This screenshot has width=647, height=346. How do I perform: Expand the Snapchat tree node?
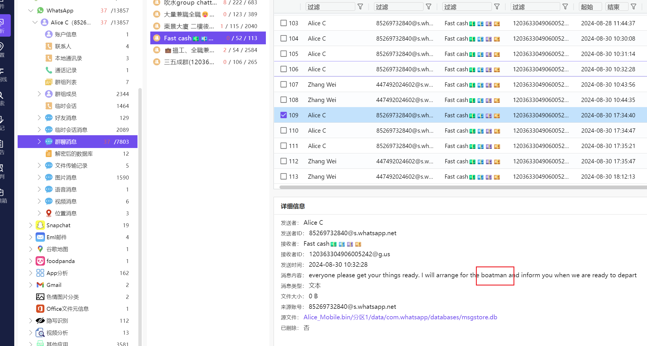click(x=31, y=225)
